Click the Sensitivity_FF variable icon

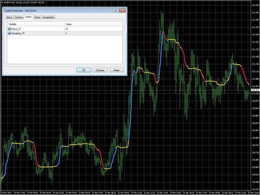point(9,34)
